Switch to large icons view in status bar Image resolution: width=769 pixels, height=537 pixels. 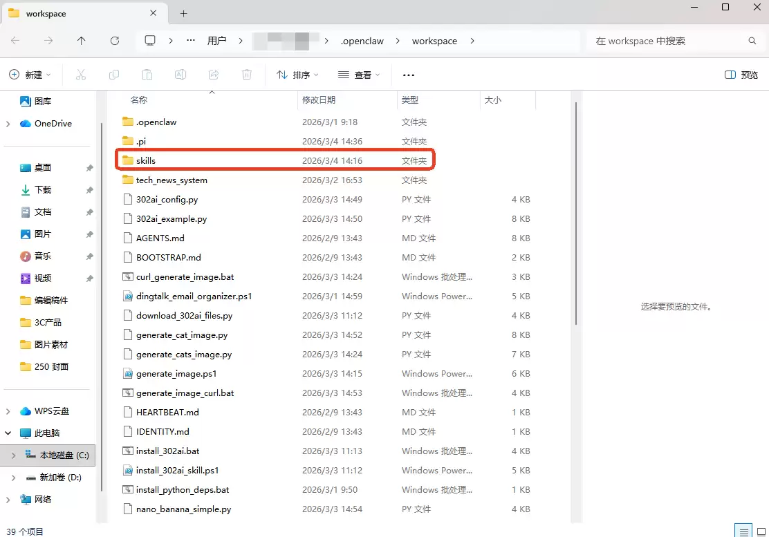coord(759,531)
